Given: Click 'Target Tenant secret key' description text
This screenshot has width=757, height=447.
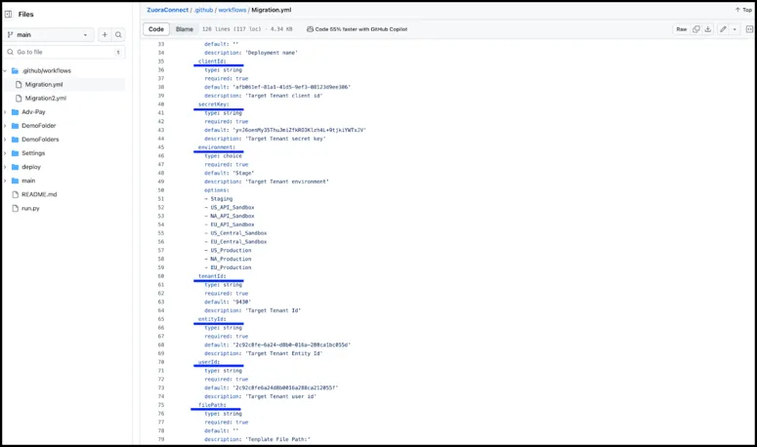Looking at the screenshot, I should coord(286,139).
